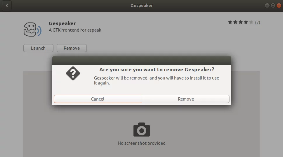
Task: Go back using the header arrow button
Action: 7,6
